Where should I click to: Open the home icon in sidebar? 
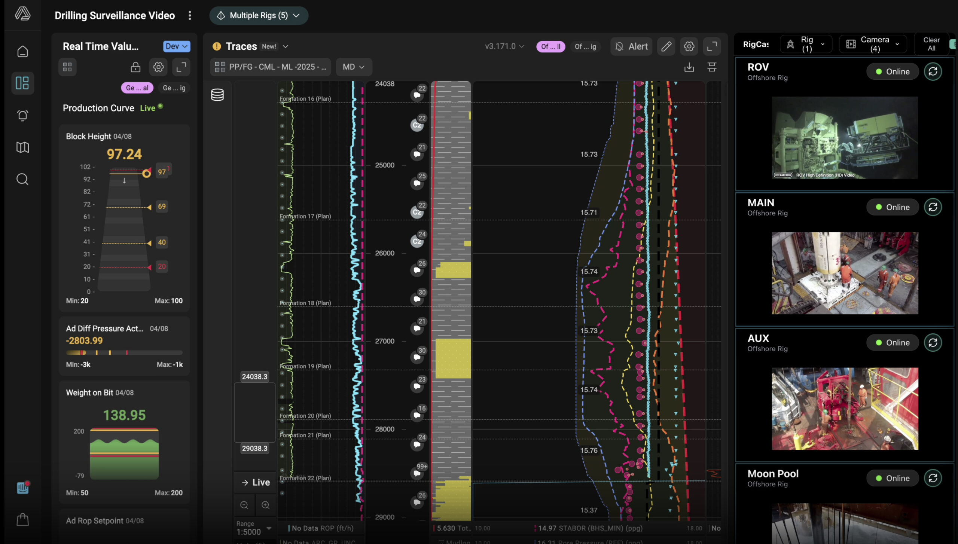tap(22, 51)
